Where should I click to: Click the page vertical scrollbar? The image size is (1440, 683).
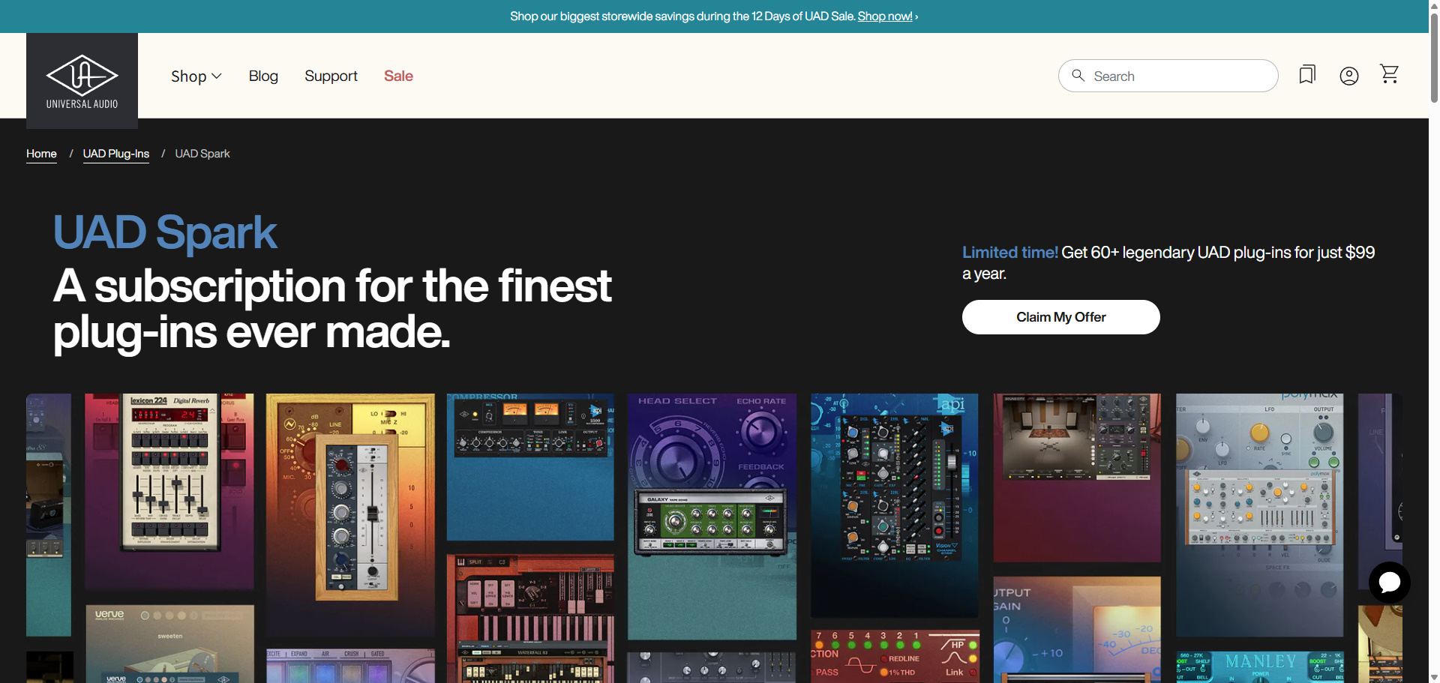1434,60
